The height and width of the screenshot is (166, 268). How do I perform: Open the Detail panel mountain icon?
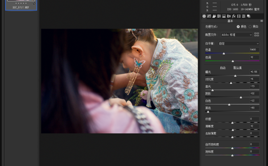pyautogui.click(x=214, y=16)
